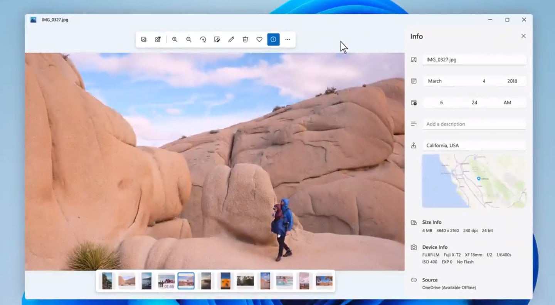
Task: Click the collection with heart icon in toolbar
Action: (158, 39)
